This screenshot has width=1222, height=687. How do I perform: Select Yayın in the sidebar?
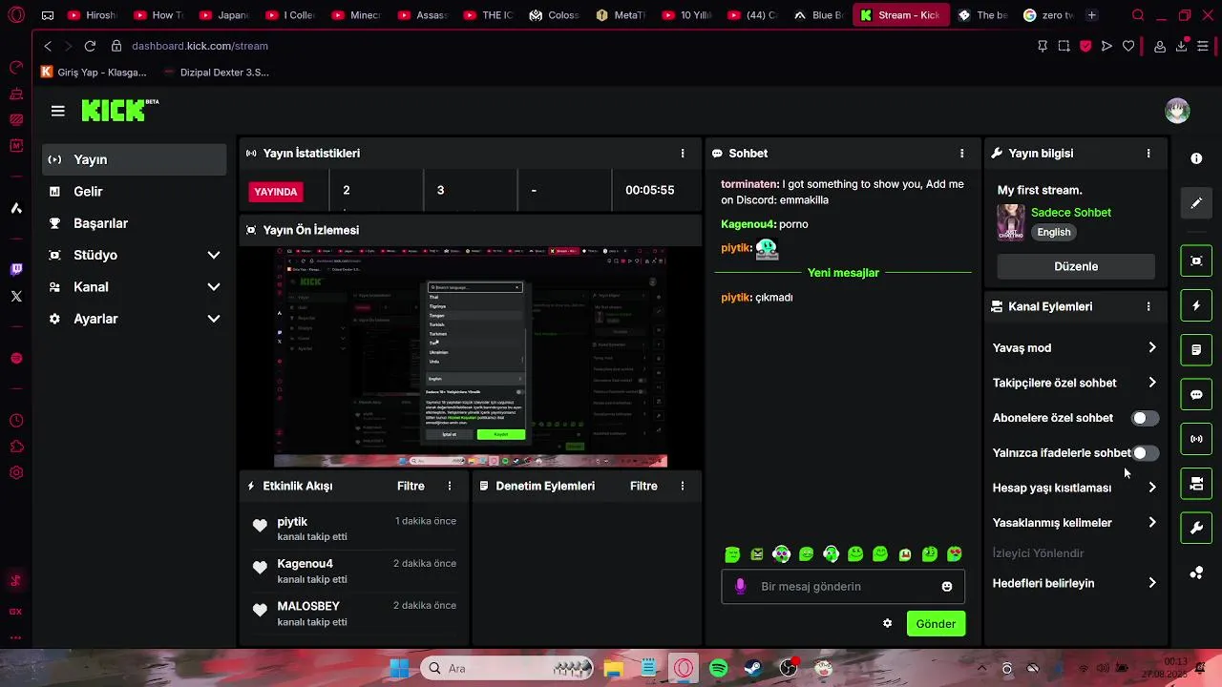click(x=135, y=159)
